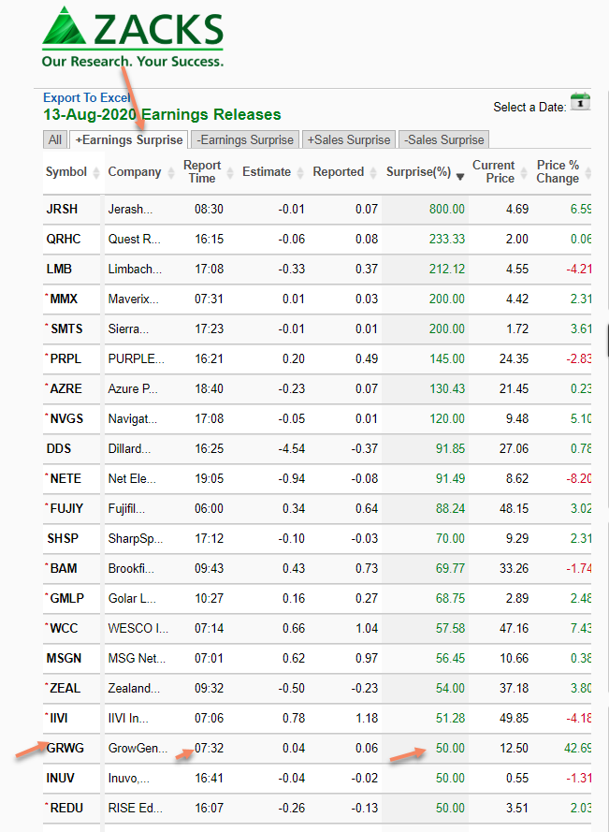Select current price 24.35 for PRPL
609x832 pixels.
point(514,358)
